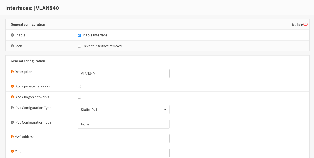The image size is (314, 158).
Task: Open help icon for Block bogon networks
Action: pos(12,97)
